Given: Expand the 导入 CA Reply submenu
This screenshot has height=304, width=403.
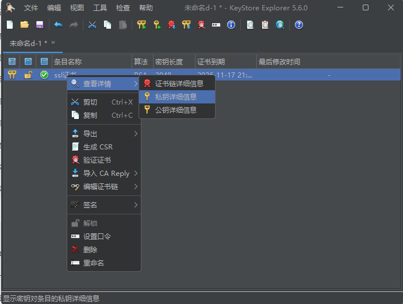Looking at the screenshot, I should pyautogui.click(x=104, y=174).
